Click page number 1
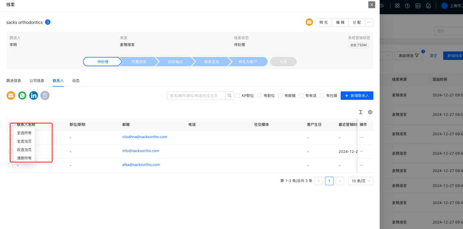This screenshot has width=463, height=229. 329,181
